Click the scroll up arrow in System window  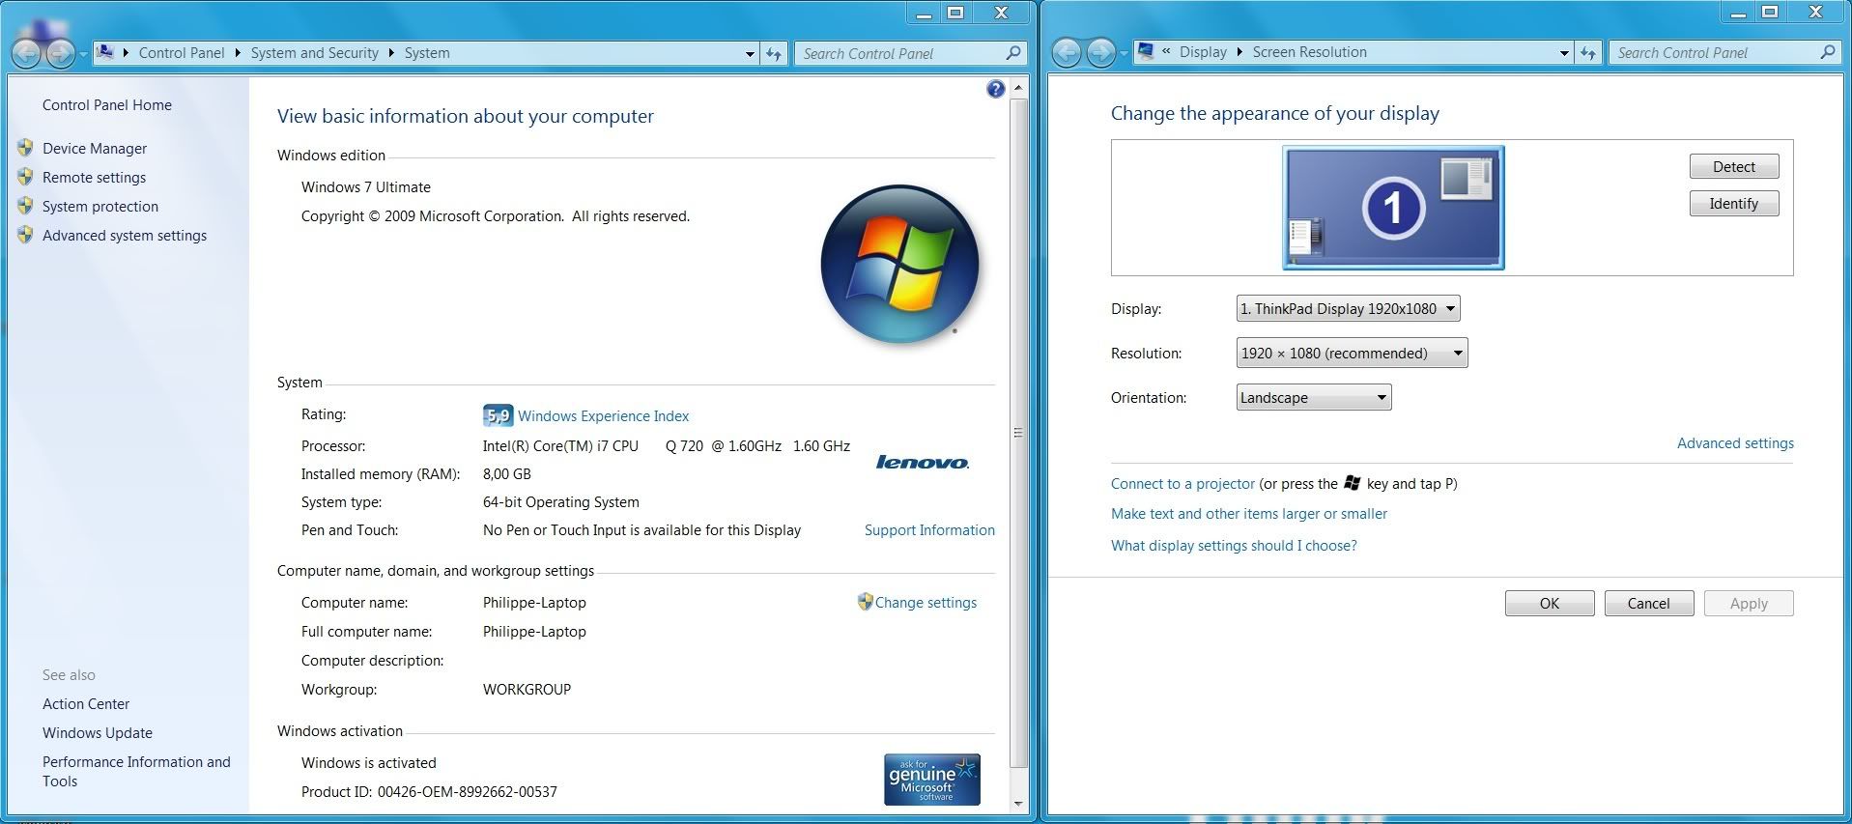1017,88
